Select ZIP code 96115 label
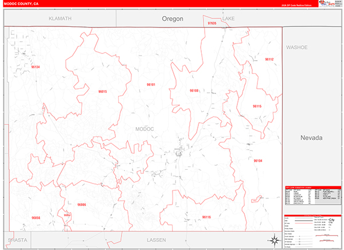 (x=257, y=106)
